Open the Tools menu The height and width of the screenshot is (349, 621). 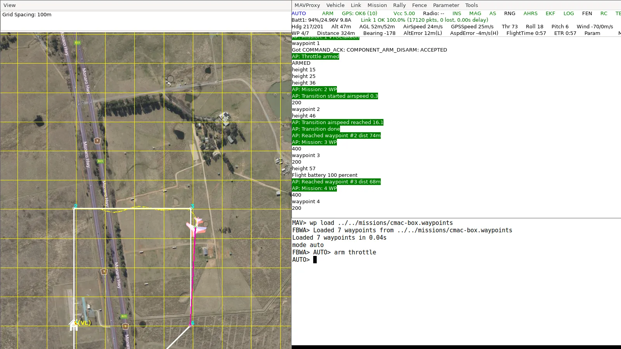click(x=472, y=5)
